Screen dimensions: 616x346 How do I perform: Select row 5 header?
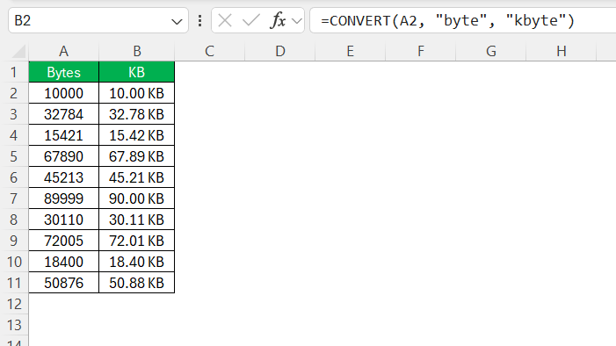point(14,156)
